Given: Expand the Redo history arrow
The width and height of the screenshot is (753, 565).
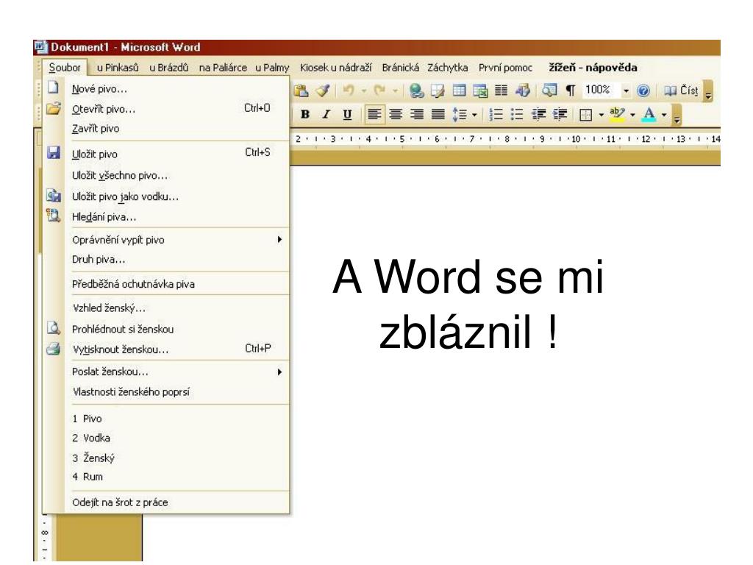Looking at the screenshot, I should point(395,90).
